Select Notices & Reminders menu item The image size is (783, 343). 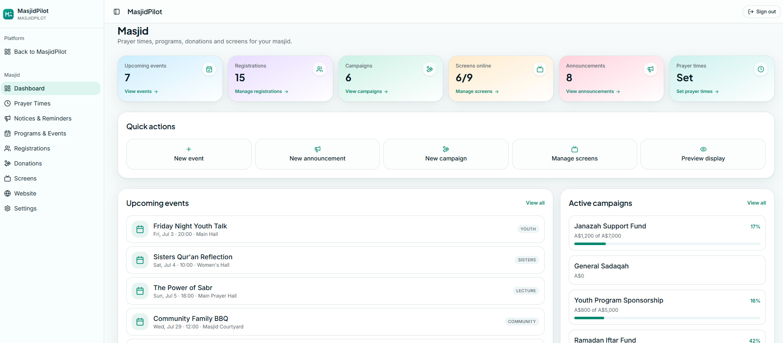pos(50,118)
